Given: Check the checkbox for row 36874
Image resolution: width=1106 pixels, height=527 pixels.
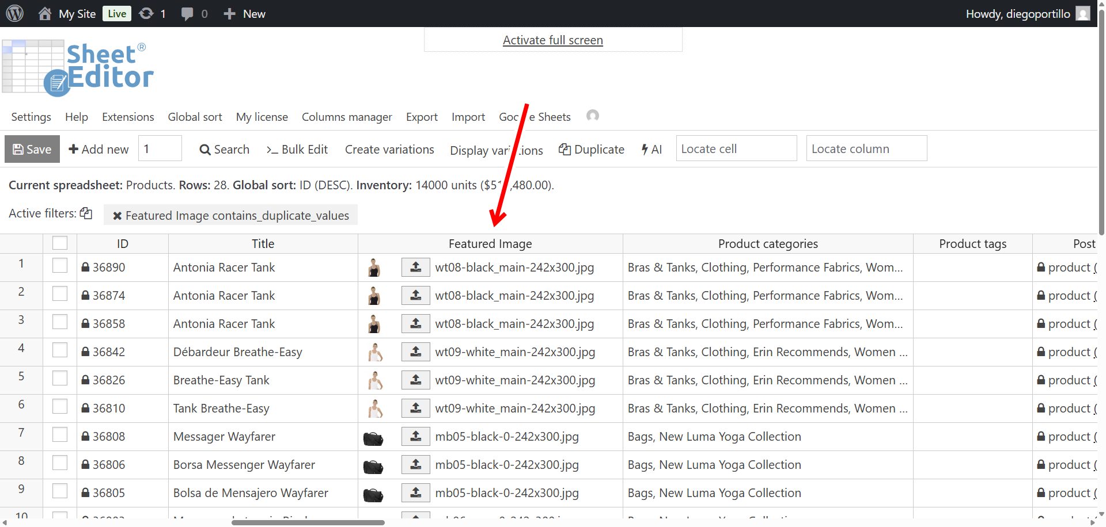Looking at the screenshot, I should pyautogui.click(x=60, y=295).
